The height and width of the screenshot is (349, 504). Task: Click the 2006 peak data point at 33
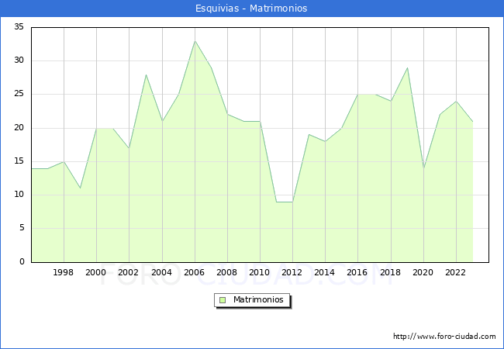coord(195,41)
